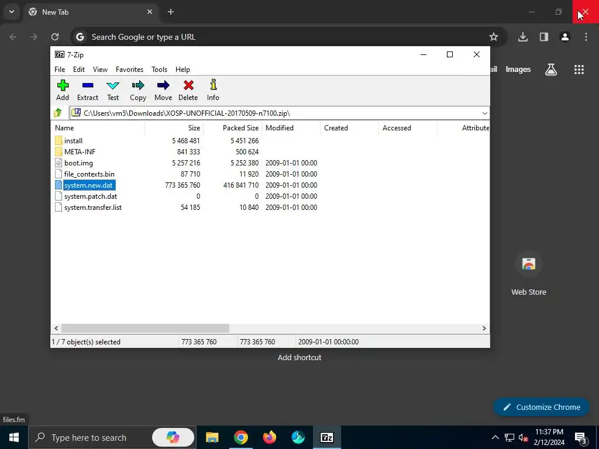Select the system.patch.dat file
The image size is (599, 449).
coord(91,196)
